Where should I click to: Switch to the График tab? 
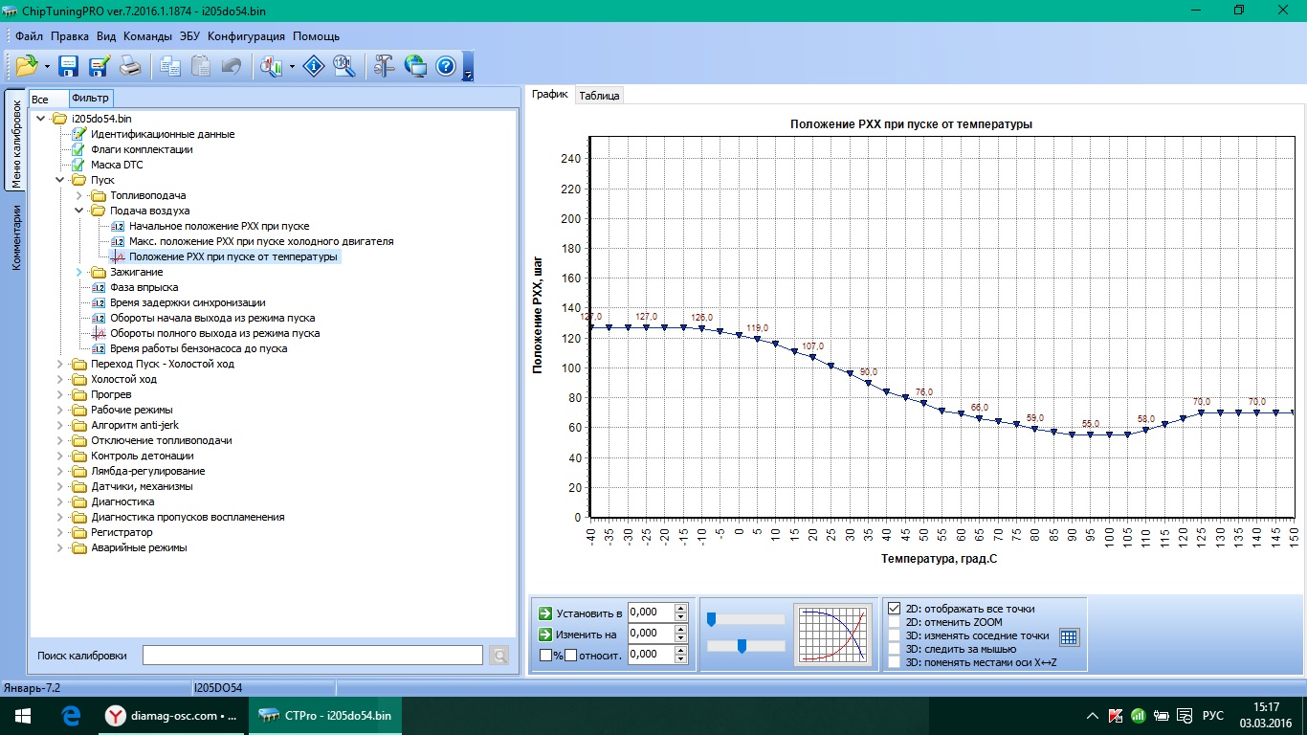[550, 94]
